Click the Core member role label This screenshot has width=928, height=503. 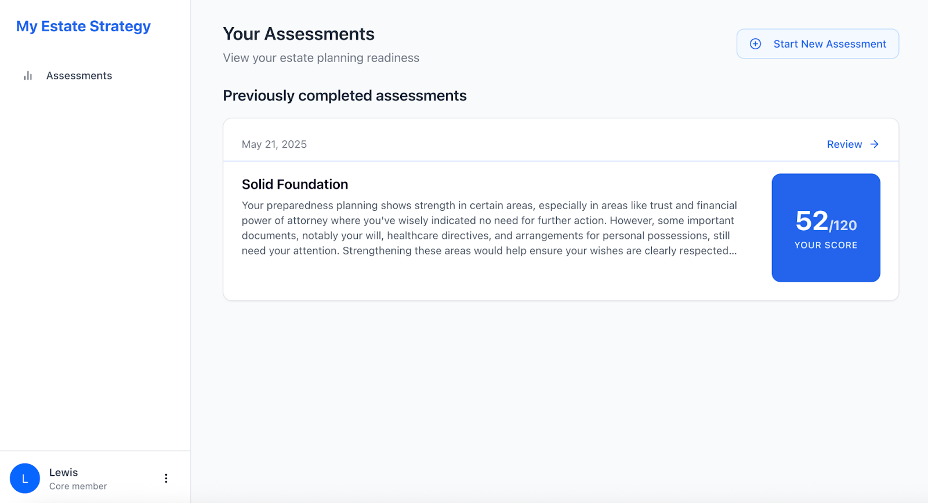click(78, 486)
